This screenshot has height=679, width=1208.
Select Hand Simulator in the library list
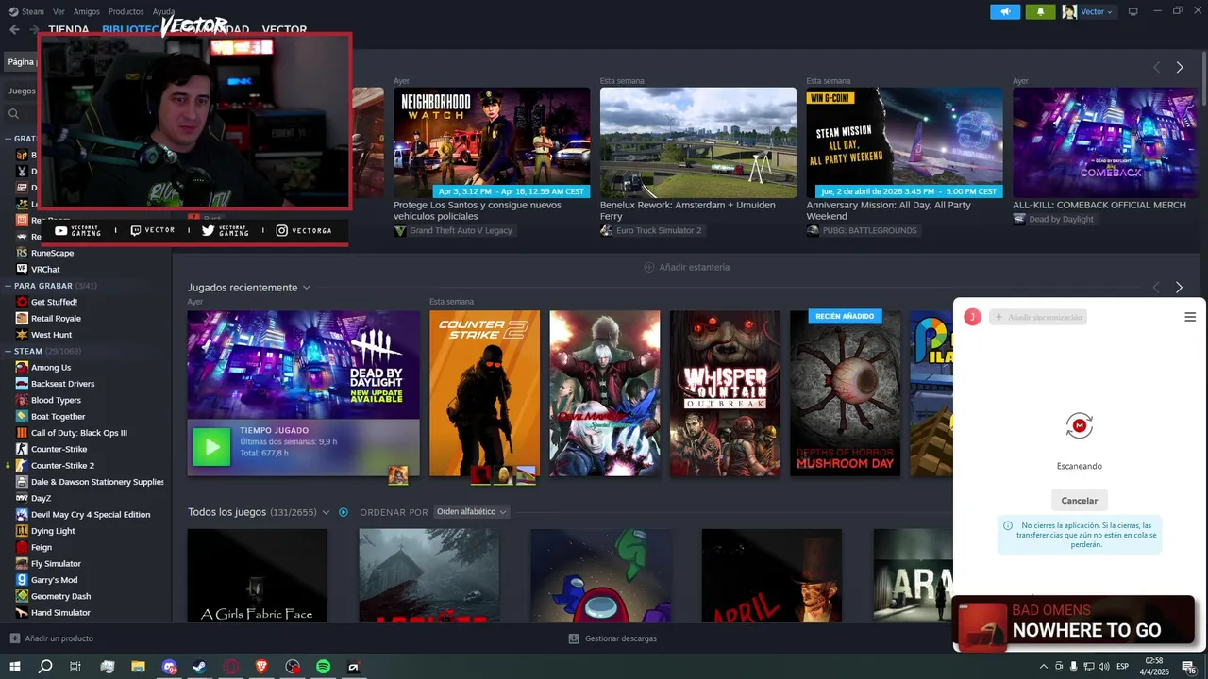(x=60, y=613)
